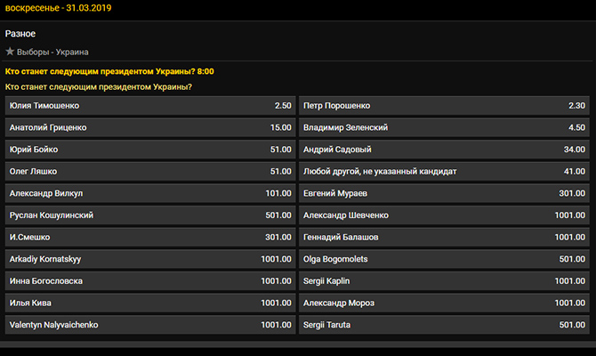
Task: Click Руслан Кошулинский odds 501.00
Action: pos(149,215)
